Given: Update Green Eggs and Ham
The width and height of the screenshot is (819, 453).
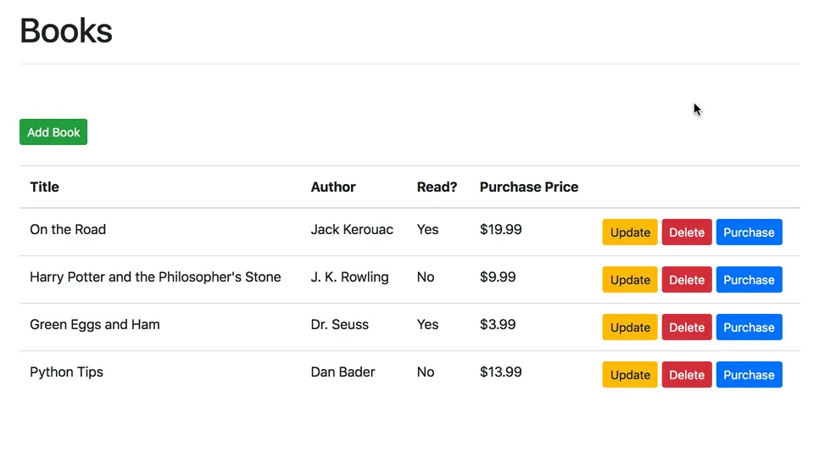Looking at the screenshot, I should click(630, 327).
